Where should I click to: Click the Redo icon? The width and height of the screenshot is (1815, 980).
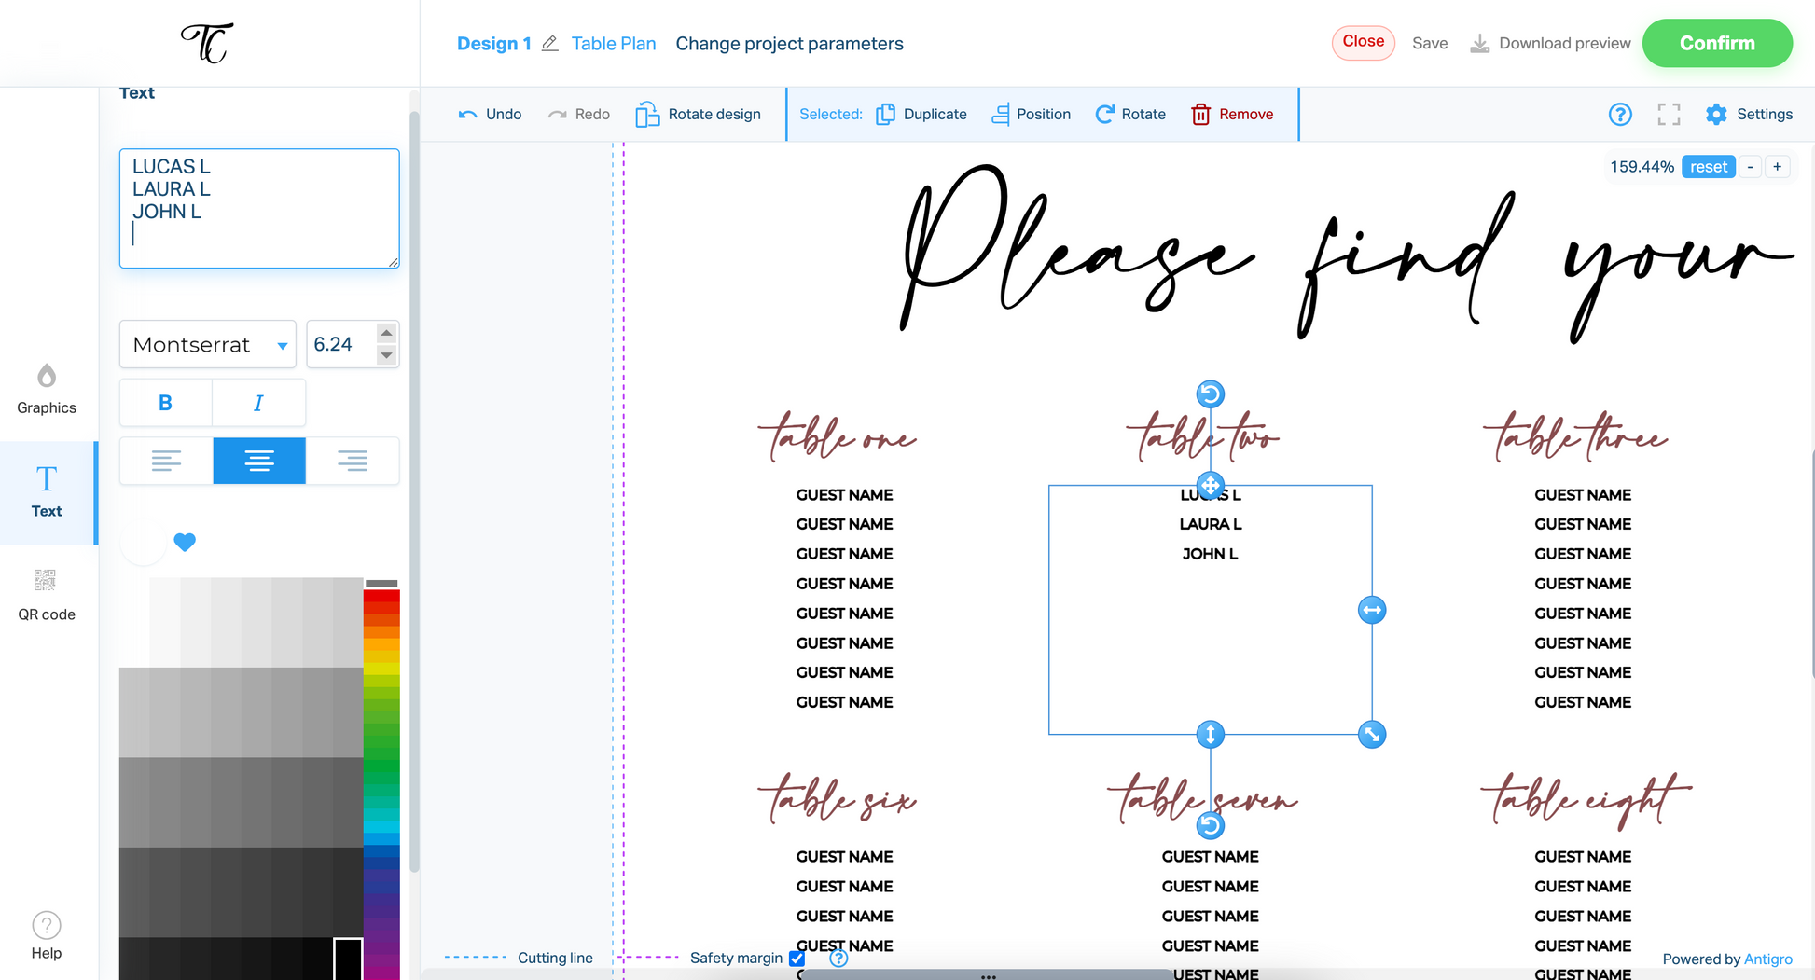tap(558, 114)
